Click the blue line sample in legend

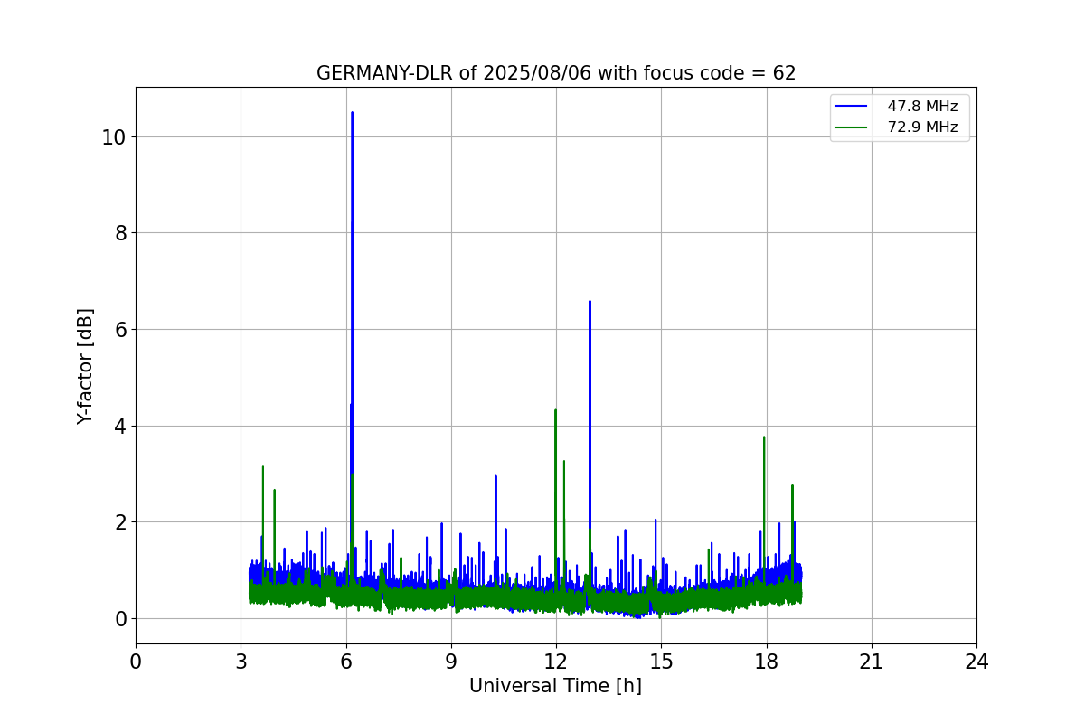tap(851, 107)
